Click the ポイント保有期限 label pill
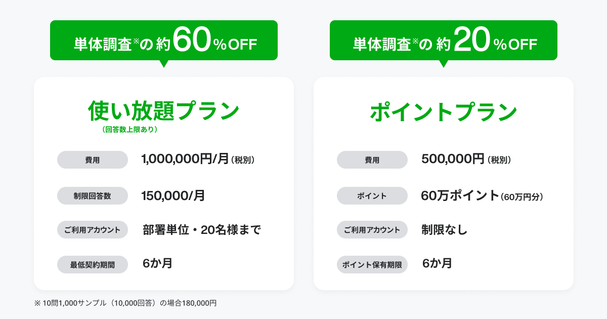The height and width of the screenshot is (319, 607). (372, 264)
